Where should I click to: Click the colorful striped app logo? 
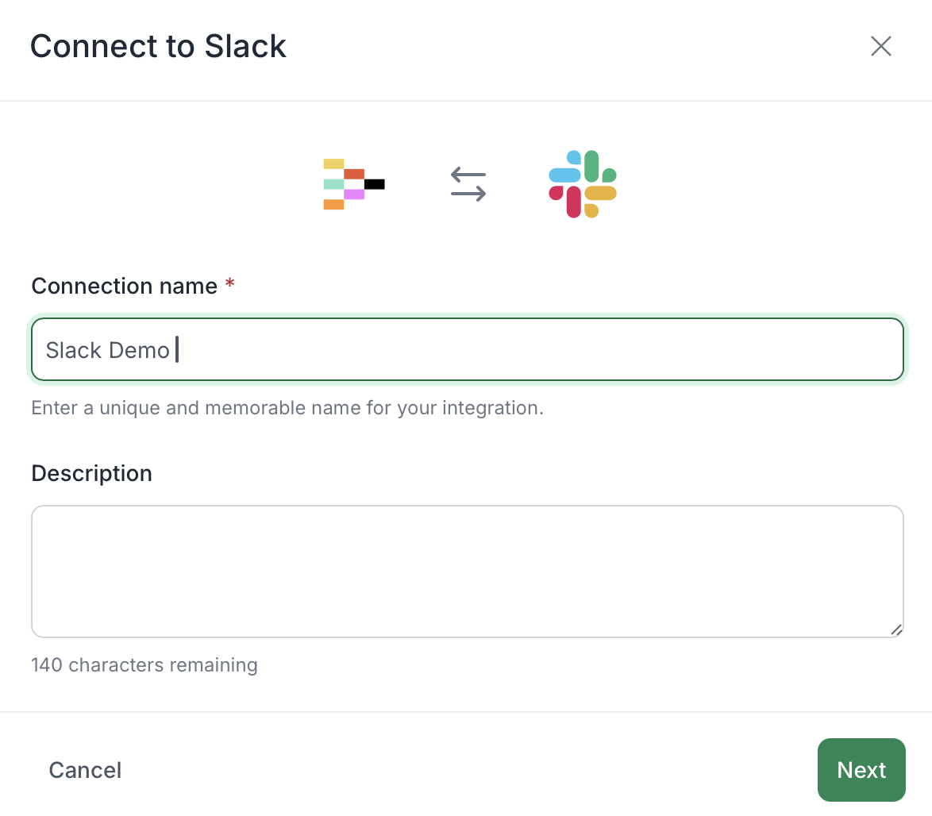353,184
